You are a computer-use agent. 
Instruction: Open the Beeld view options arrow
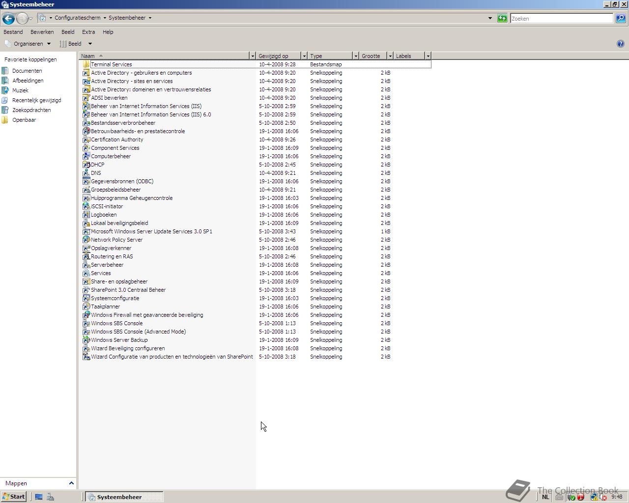tap(90, 44)
